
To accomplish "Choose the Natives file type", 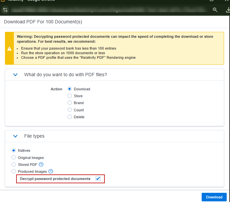I will pyautogui.click(x=14, y=150).
